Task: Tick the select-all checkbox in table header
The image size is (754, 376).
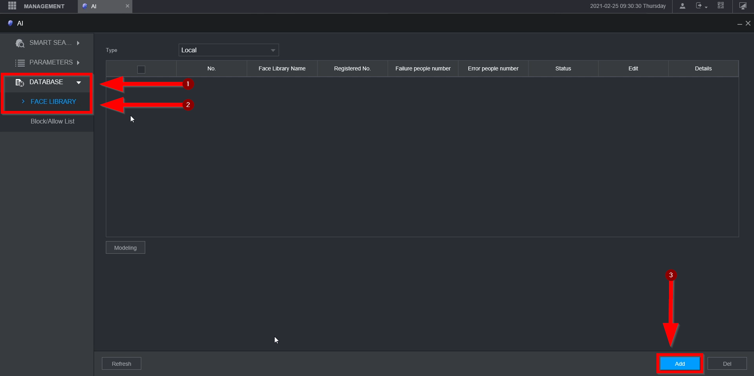Action: tap(141, 69)
